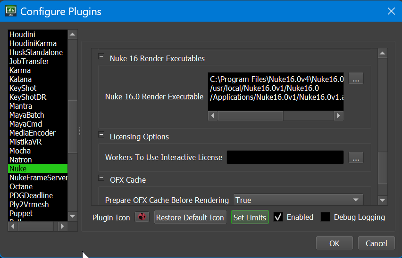Open Prepare OFX Cache Before Rendering dropdown
Image resolution: width=402 pixels, height=258 pixels.
click(298, 200)
